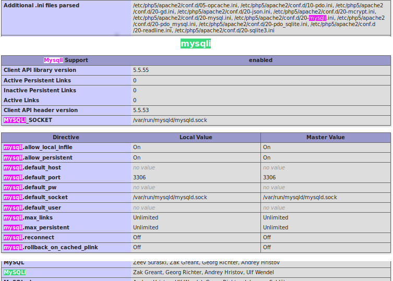Image resolution: width=393 pixels, height=281 pixels.
Task: Click the value 5.5.53
Action: pos(141,110)
